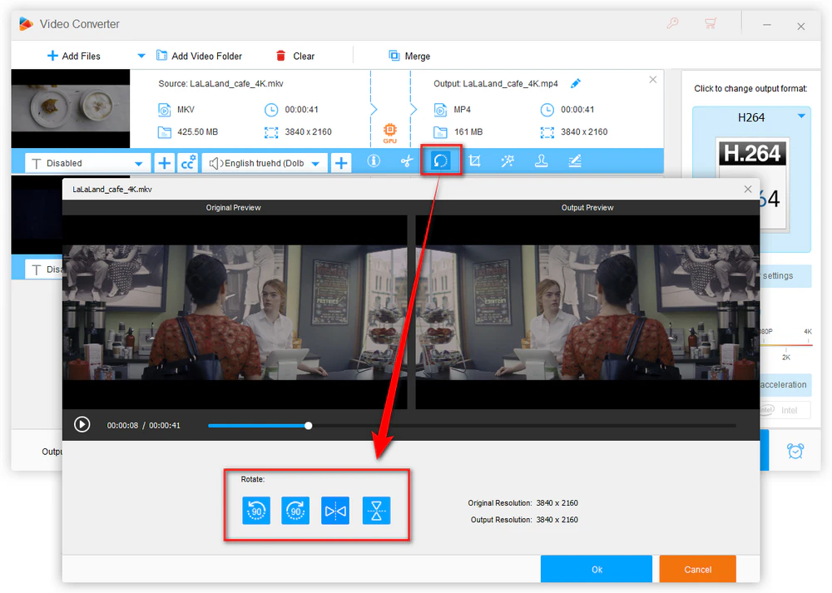Image resolution: width=832 pixels, height=593 pixels.
Task: Click the Original Resolution 3840 x 2160 value
Action: click(x=557, y=503)
